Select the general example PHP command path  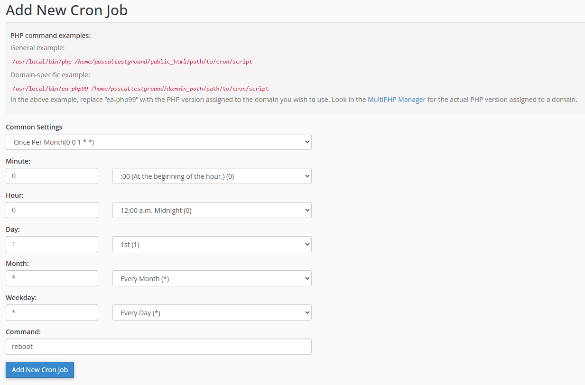[x=132, y=62]
